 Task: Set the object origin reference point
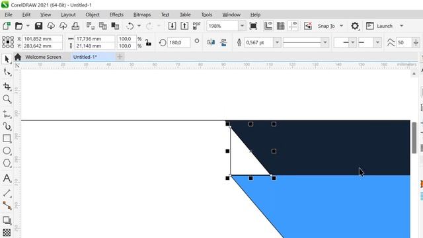8,42
